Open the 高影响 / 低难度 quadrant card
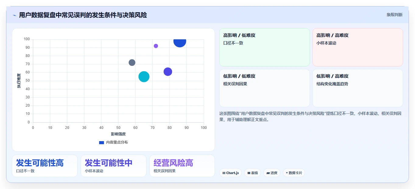This screenshot has height=189, width=415. point(265,47)
